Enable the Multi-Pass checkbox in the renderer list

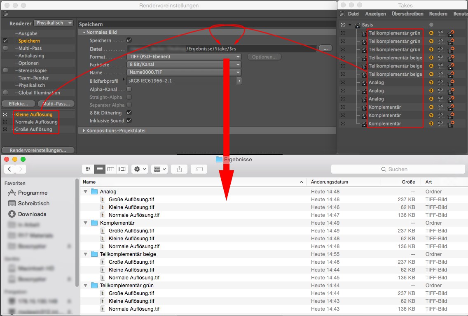click(x=5, y=48)
